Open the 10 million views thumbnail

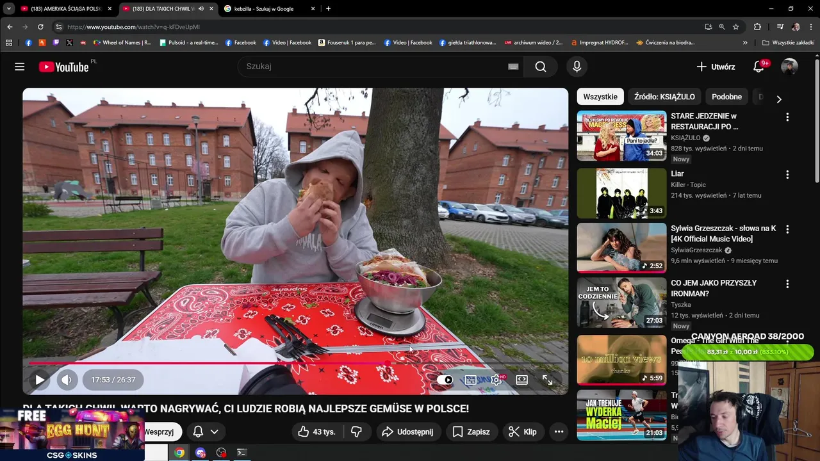pos(621,360)
